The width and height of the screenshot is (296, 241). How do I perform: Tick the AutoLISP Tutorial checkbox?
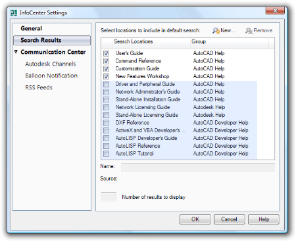pos(107,154)
